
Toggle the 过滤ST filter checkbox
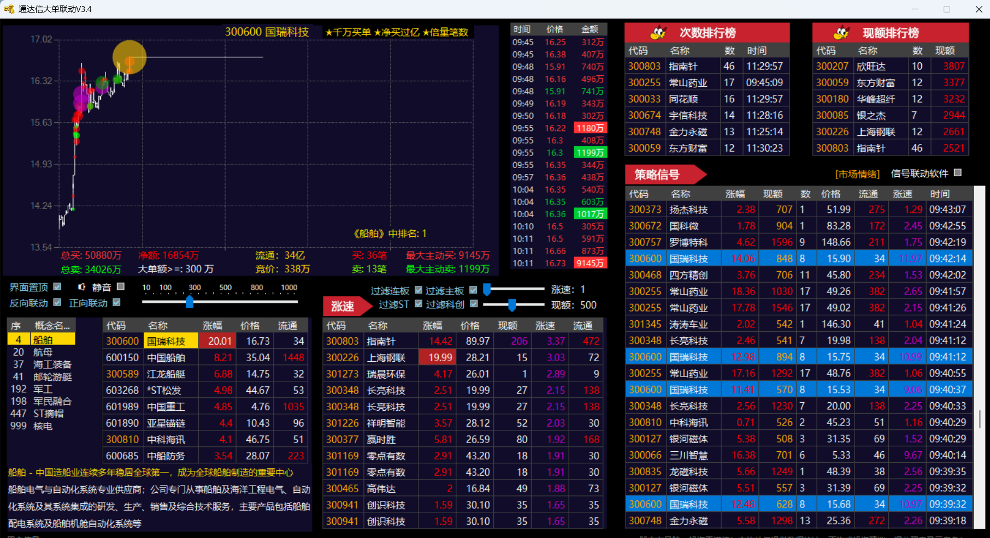pos(419,304)
